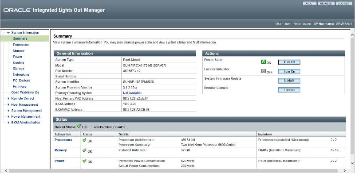Click the Host Primary MAC Address value
The height and width of the screenshot is (173, 355).
pyautogui.click(x=136, y=99)
